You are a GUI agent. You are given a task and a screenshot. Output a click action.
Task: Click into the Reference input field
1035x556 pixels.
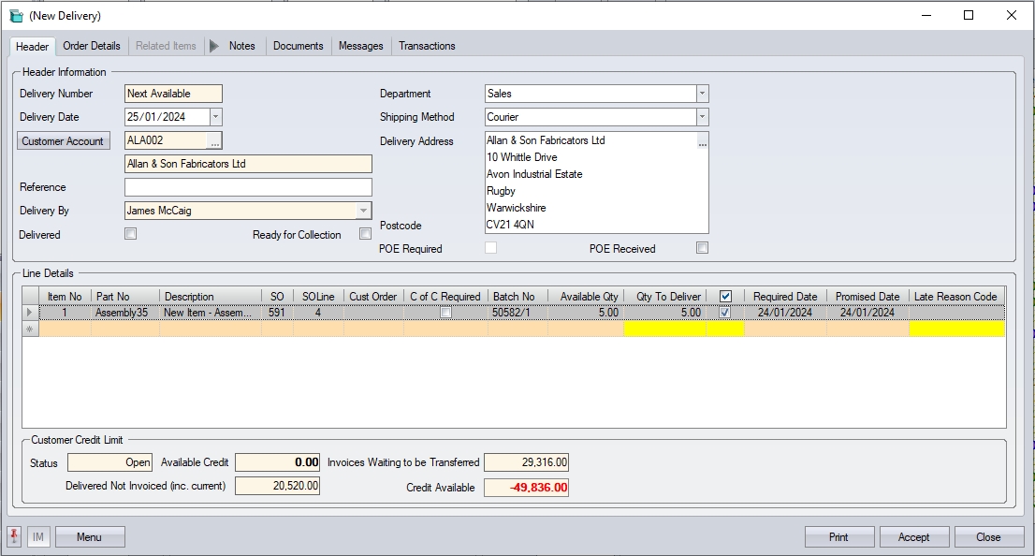pos(248,187)
